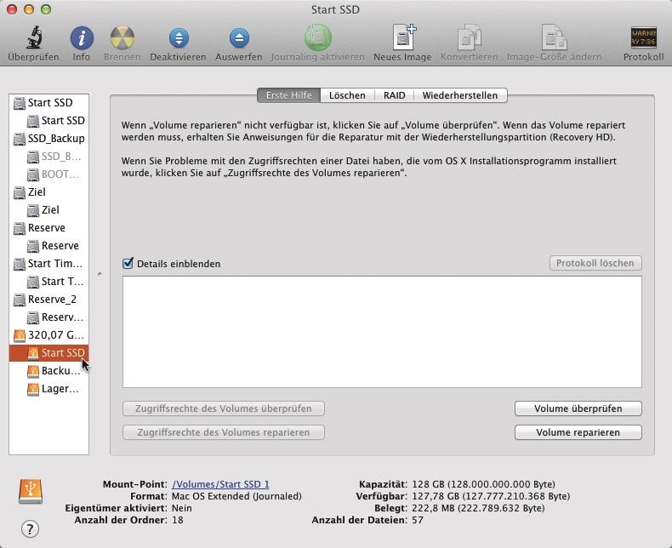
Task: Select the dimmed SSD_B… volume
Action: (x=48, y=157)
